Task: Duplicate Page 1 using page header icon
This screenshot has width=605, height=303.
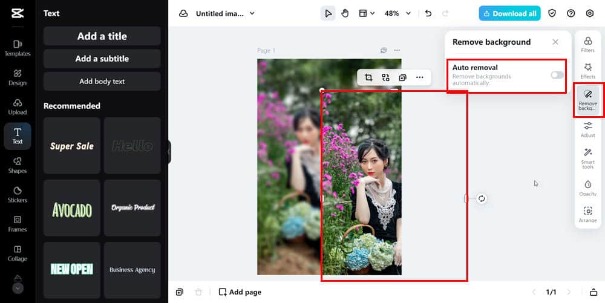Action: tap(383, 51)
